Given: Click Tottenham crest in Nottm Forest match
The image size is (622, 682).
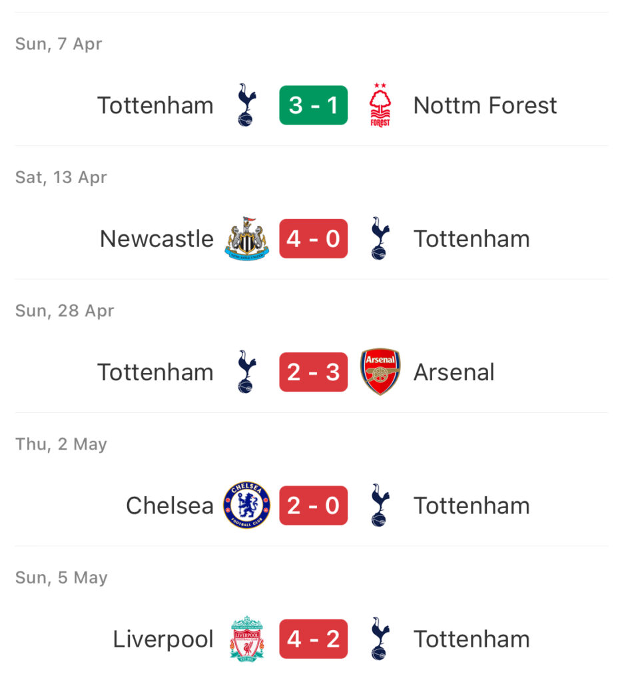Looking at the screenshot, I should pyautogui.click(x=246, y=105).
